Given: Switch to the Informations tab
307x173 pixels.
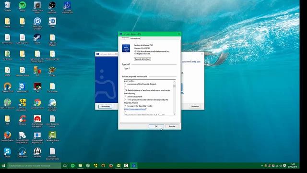Looking at the screenshot, I should point(135,38).
